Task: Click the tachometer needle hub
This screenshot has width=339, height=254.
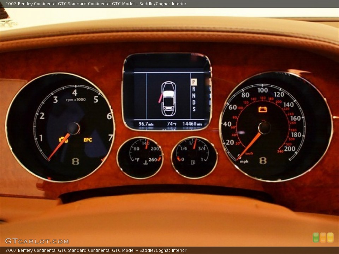Action: coord(73,128)
